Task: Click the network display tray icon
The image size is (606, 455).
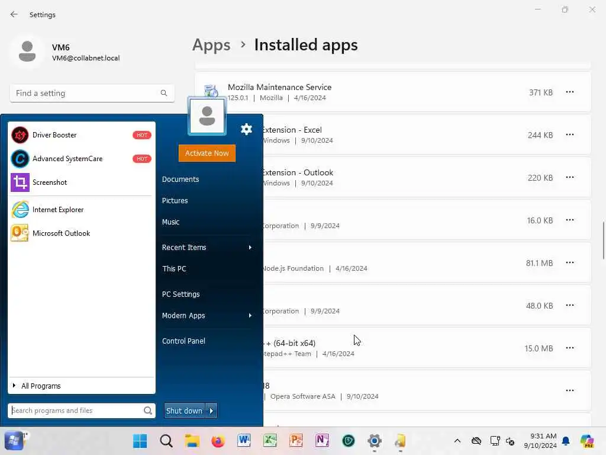Action: (495, 441)
